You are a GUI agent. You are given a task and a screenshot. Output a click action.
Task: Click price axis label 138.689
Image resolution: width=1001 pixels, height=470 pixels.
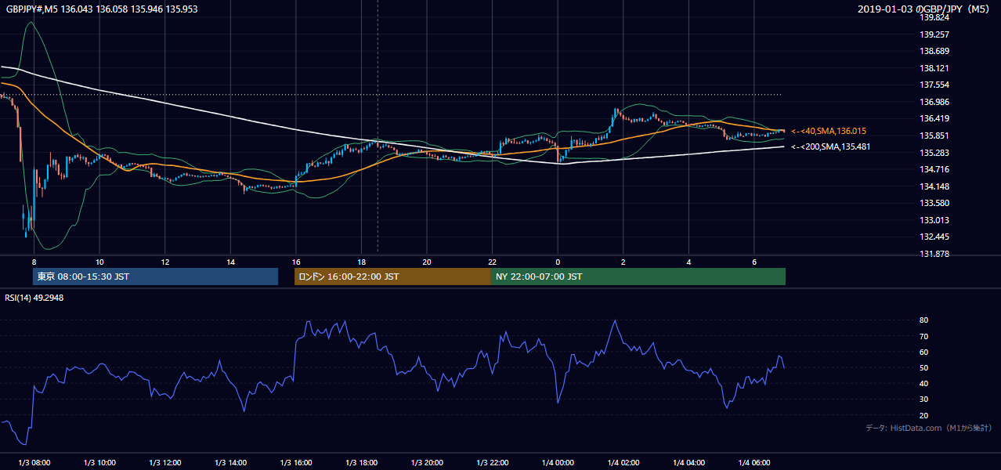click(934, 51)
